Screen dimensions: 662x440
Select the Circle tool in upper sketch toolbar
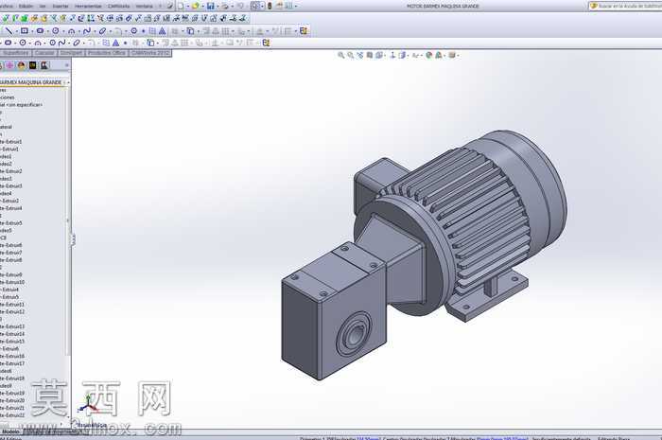55,31
